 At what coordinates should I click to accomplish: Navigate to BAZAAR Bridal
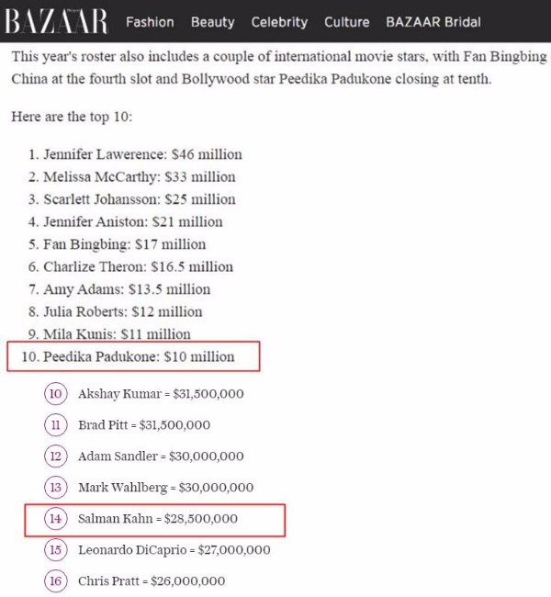pyautogui.click(x=433, y=22)
